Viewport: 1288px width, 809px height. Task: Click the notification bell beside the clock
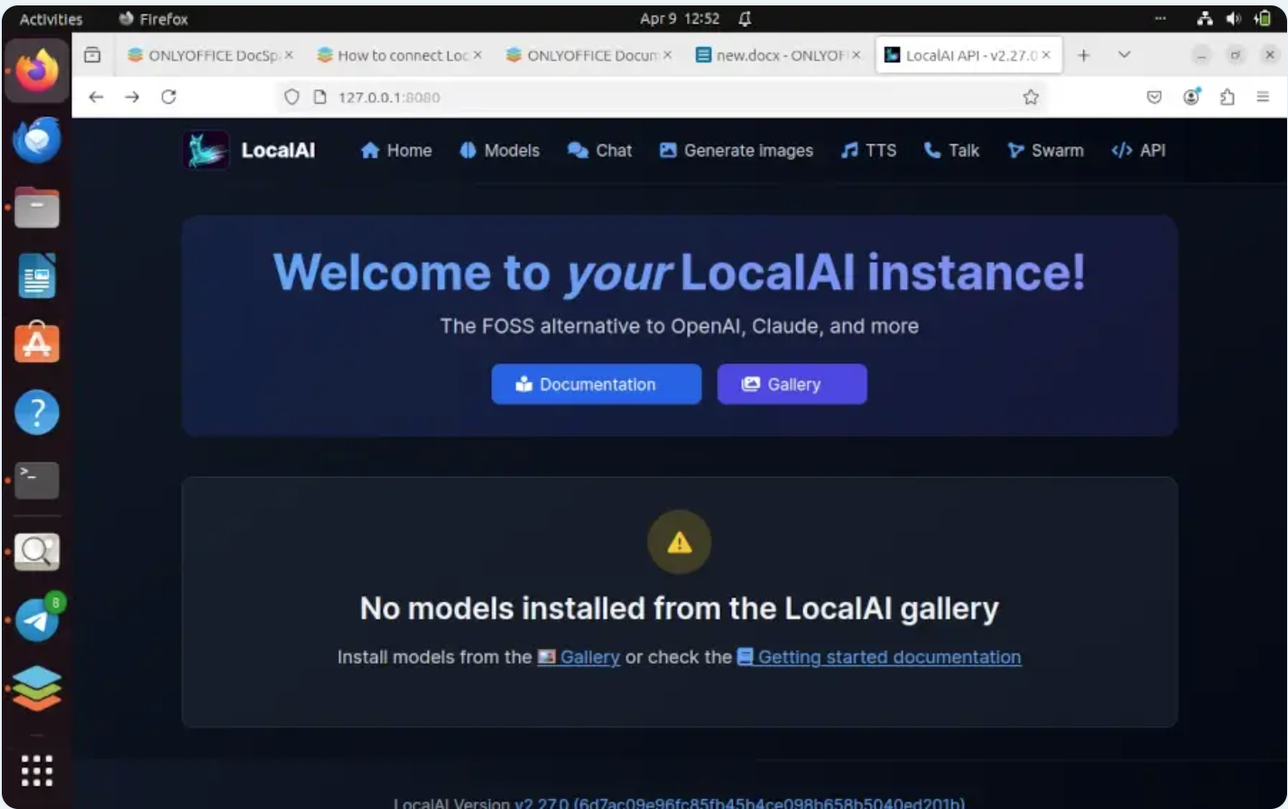point(745,19)
